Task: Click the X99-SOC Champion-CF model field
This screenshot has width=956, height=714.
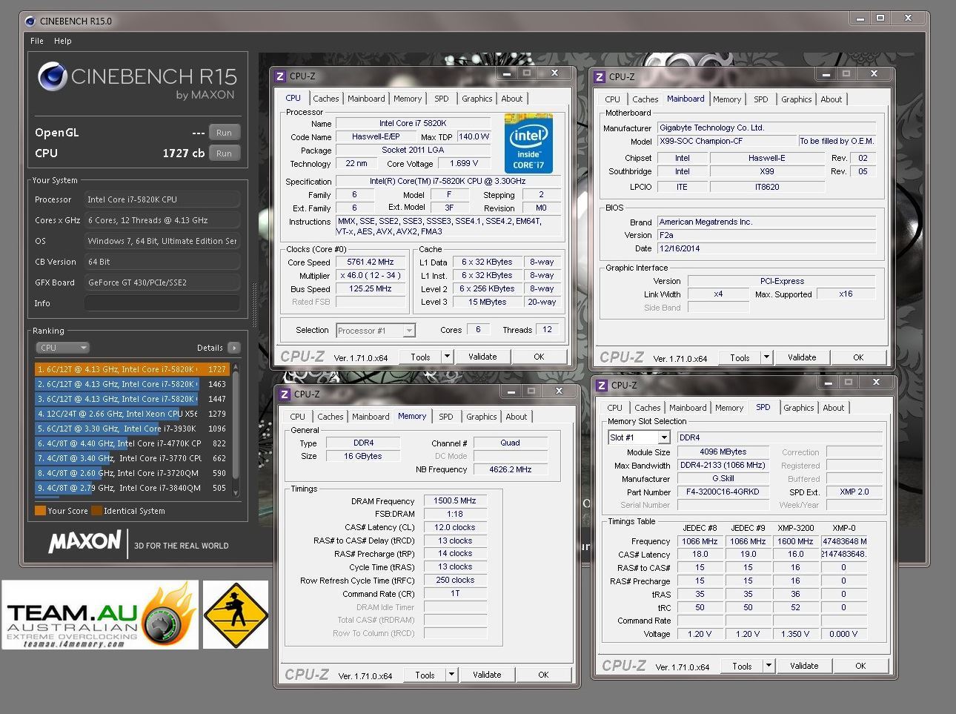Action: pyautogui.click(x=728, y=141)
